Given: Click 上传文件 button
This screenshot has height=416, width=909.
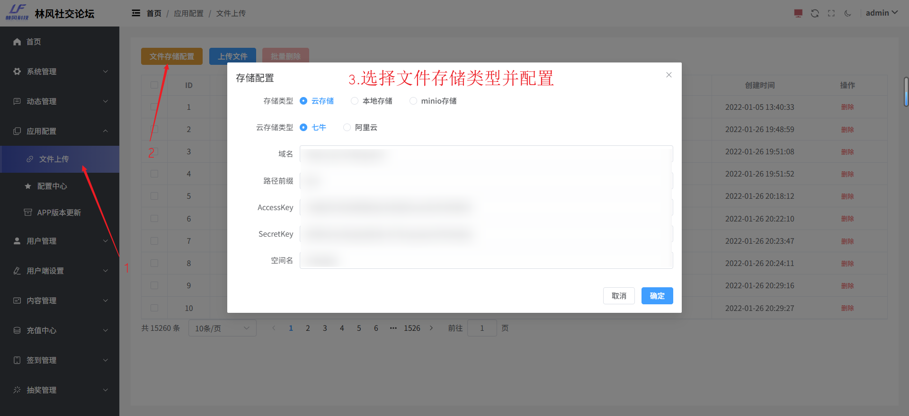Looking at the screenshot, I should (x=232, y=56).
